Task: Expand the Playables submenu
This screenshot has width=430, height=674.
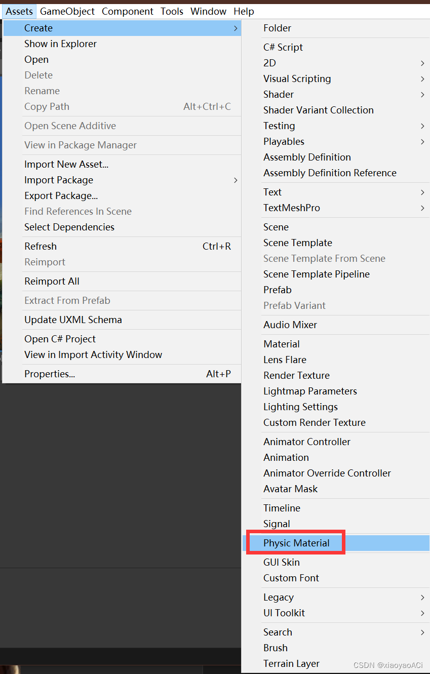Action: (x=336, y=141)
